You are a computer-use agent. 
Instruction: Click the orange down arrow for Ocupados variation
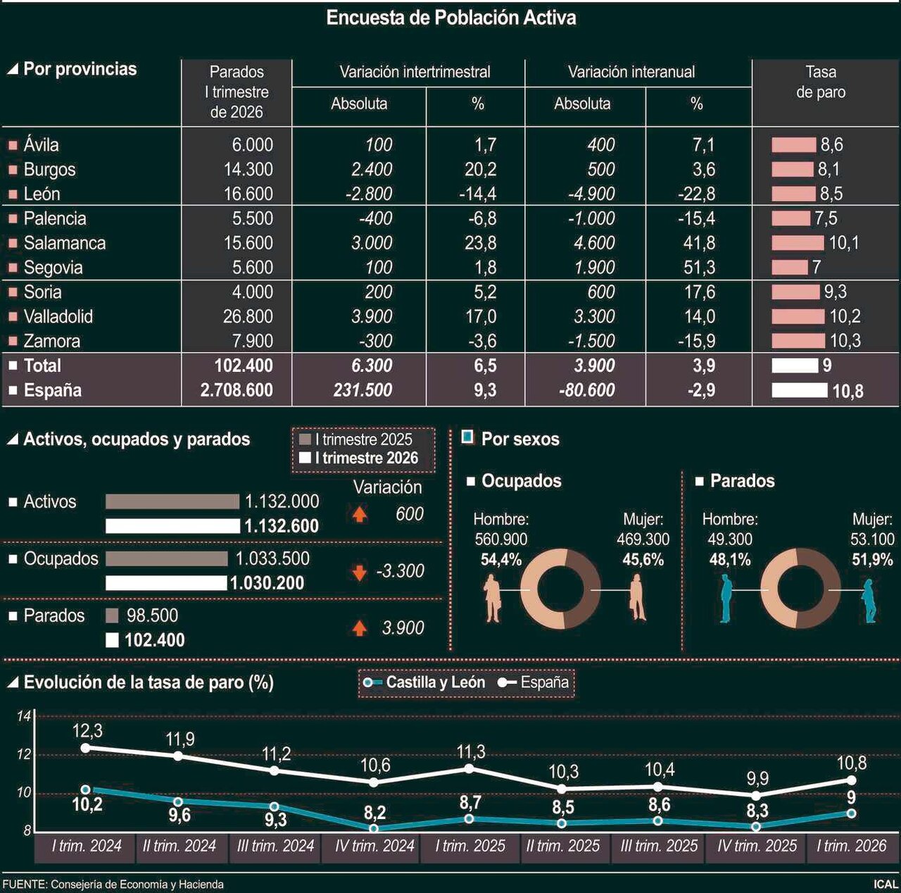pyautogui.click(x=360, y=572)
